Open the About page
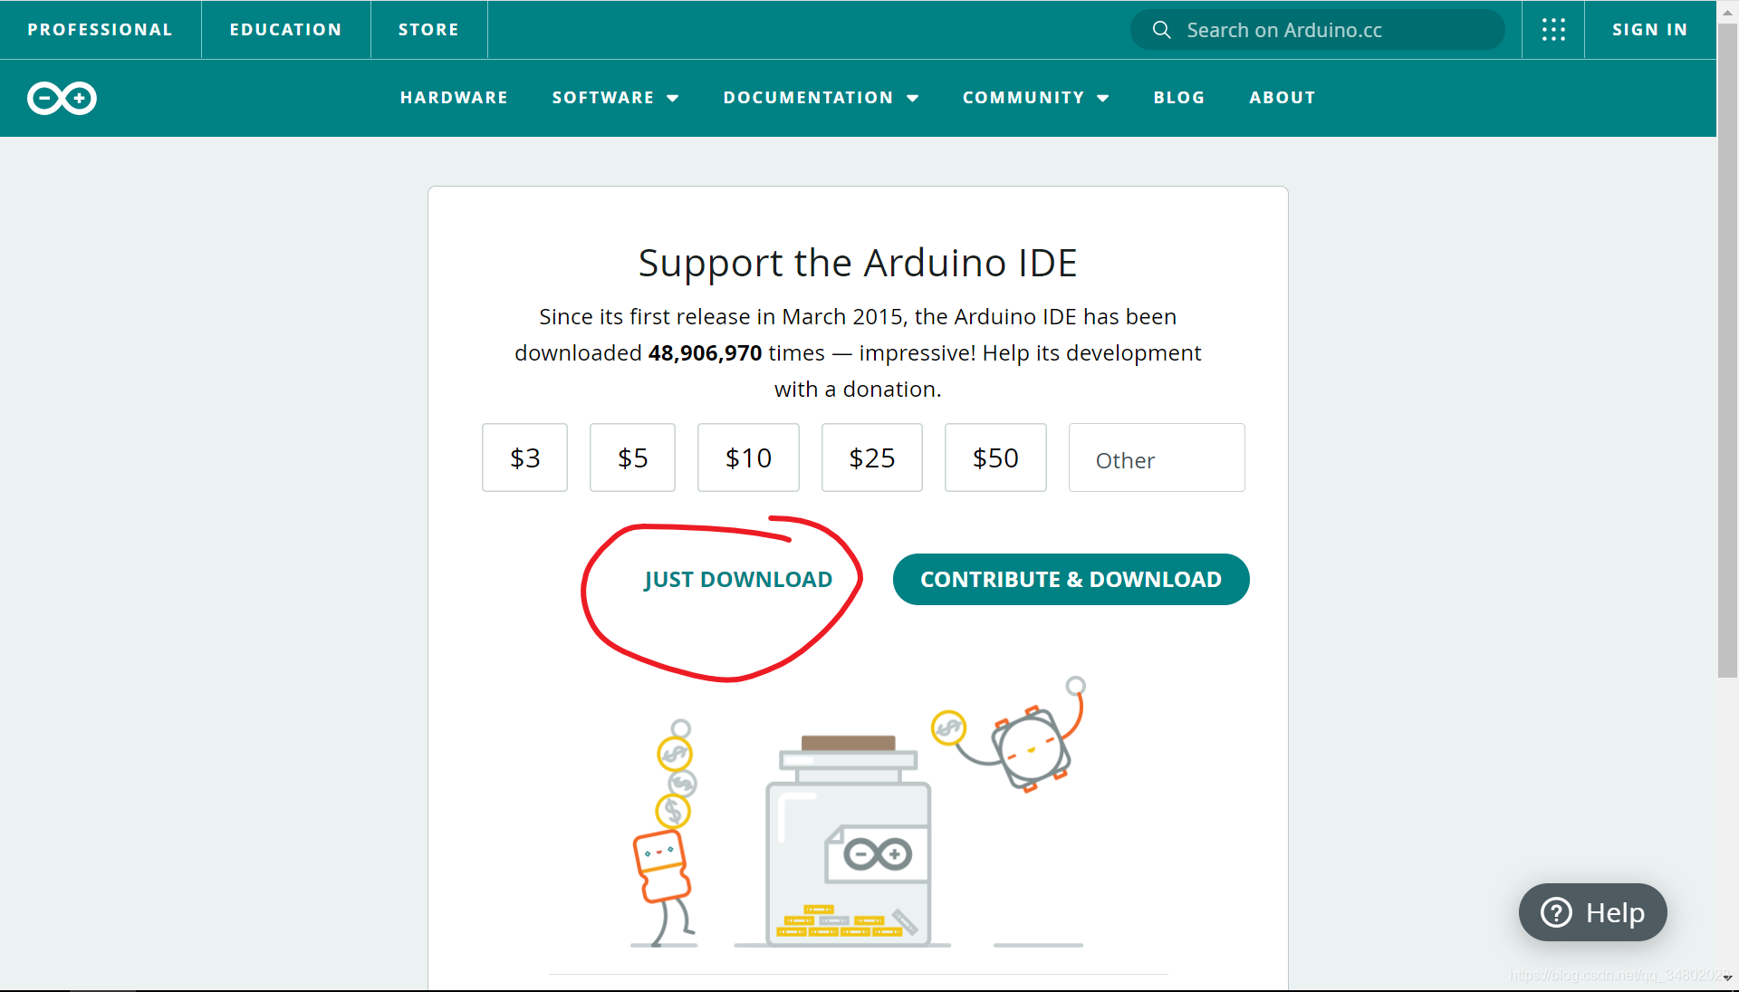This screenshot has height=992, width=1739. 1282,98
